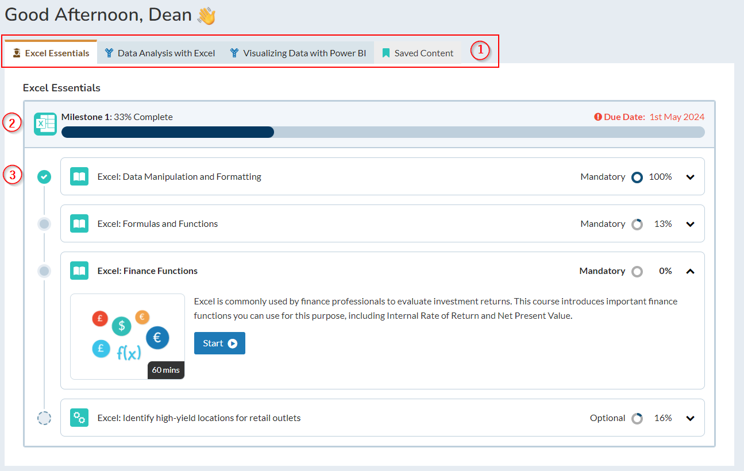Click the red due date warning icon
Image resolution: width=744 pixels, height=471 pixels.
598,117
